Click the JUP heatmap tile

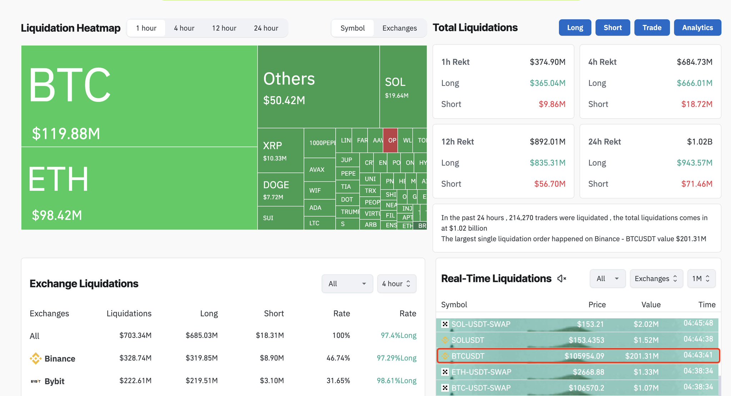347,160
